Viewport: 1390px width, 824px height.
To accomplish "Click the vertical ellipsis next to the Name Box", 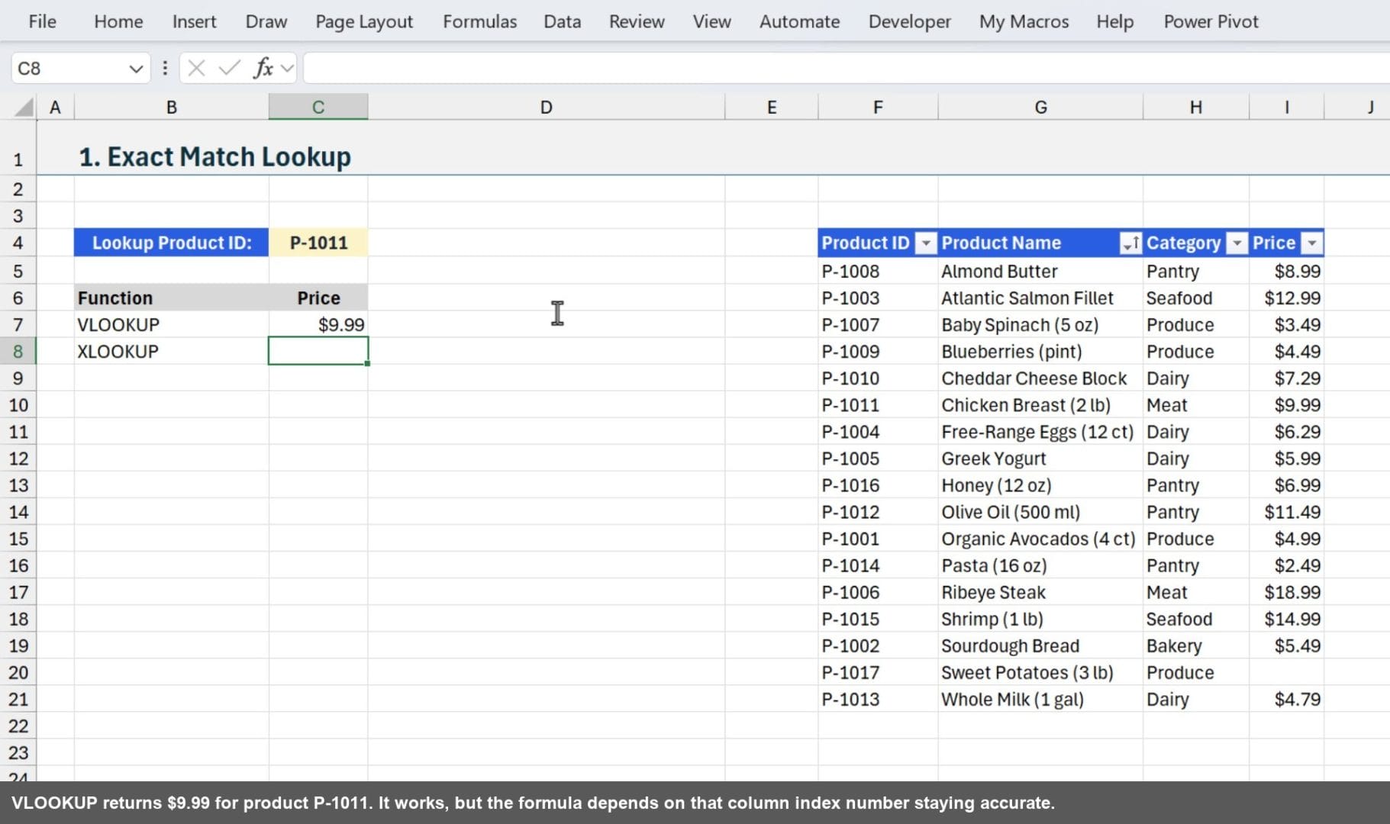I will pyautogui.click(x=165, y=68).
